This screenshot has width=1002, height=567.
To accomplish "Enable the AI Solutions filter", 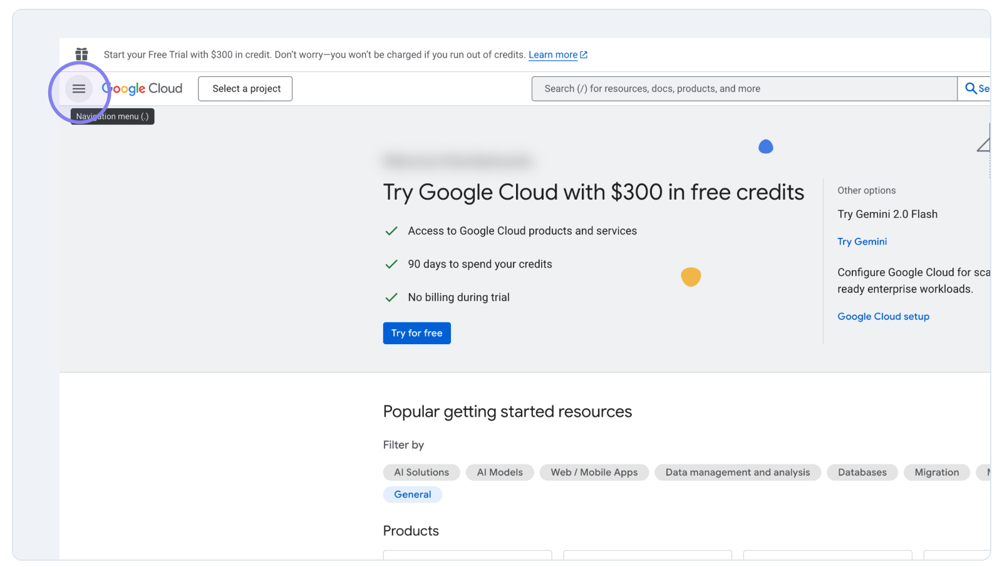I will (x=421, y=472).
